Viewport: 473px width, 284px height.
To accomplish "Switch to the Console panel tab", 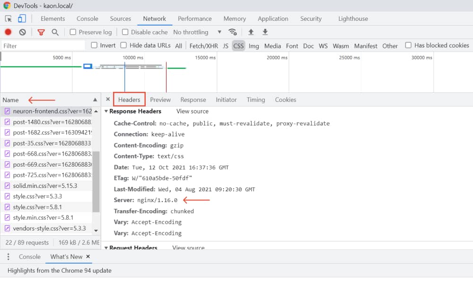I will [87, 19].
